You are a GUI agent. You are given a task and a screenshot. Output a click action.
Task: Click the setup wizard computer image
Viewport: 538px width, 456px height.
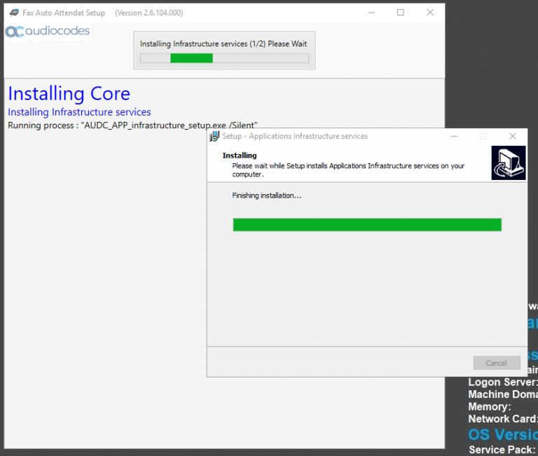(508, 163)
